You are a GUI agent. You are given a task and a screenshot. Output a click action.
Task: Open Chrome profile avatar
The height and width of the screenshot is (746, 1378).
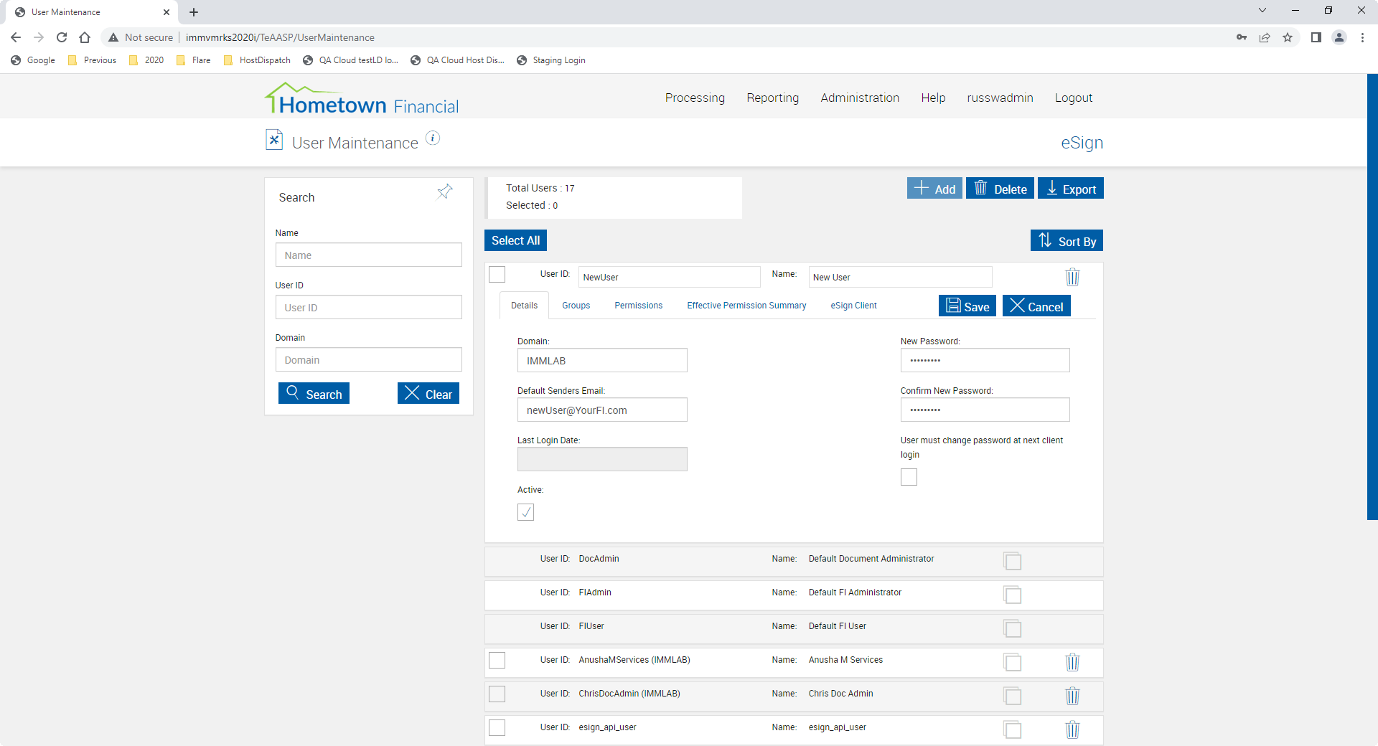click(1339, 37)
